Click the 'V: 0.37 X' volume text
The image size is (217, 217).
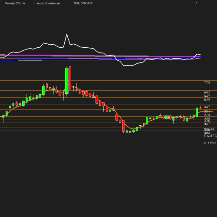[x=210, y=136]
